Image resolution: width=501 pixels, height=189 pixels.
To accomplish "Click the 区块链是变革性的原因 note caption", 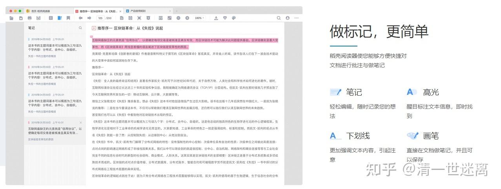I will pyautogui.click(x=41, y=139).
